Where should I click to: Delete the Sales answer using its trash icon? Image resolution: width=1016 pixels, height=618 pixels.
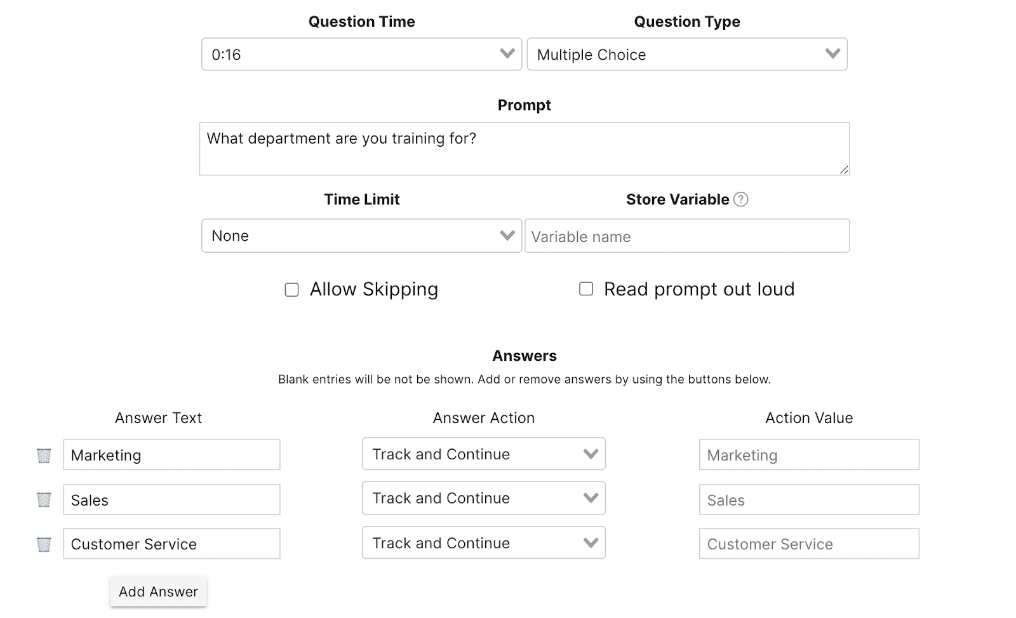(43, 499)
